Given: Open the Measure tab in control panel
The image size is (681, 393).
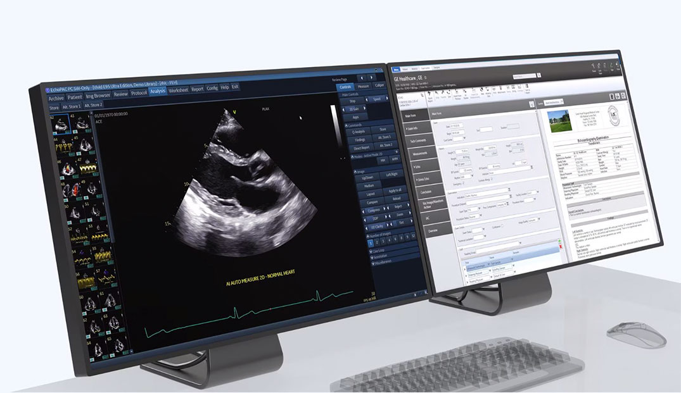Looking at the screenshot, I should [x=363, y=86].
